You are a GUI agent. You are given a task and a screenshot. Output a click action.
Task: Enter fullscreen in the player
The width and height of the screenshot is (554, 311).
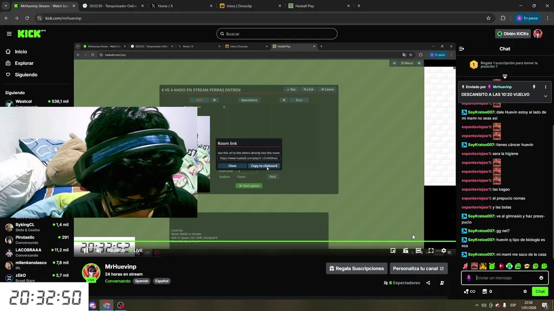click(431, 251)
